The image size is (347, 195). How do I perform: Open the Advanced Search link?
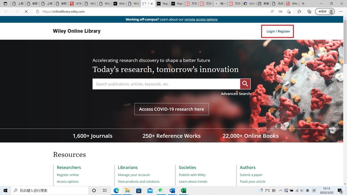(236, 94)
